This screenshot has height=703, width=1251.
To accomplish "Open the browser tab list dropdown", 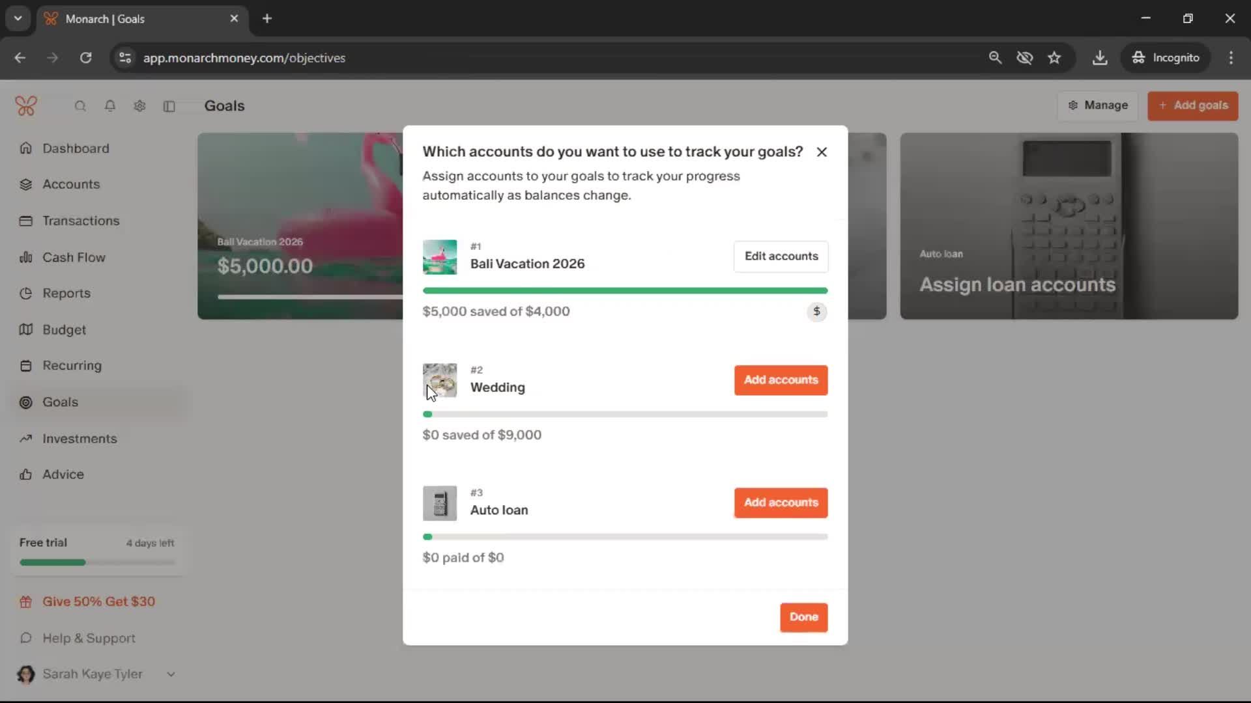I will pyautogui.click(x=18, y=18).
